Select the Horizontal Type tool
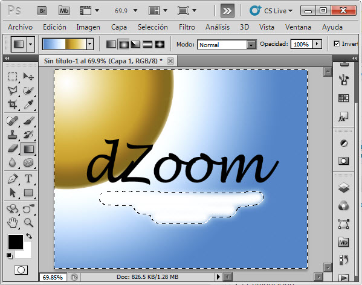 (28, 179)
